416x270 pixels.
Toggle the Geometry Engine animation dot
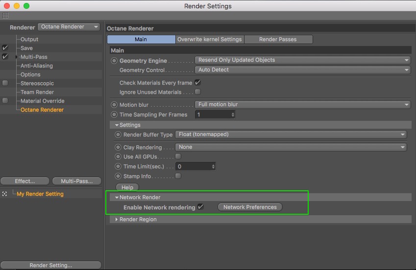click(114, 61)
